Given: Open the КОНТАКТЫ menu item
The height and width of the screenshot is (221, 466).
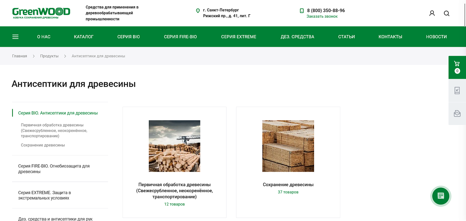Looking at the screenshot, I should [390, 37].
